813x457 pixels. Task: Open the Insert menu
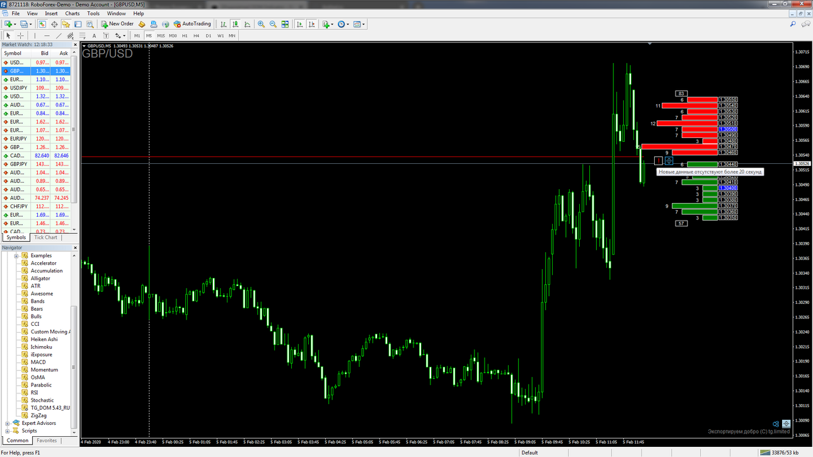point(51,13)
